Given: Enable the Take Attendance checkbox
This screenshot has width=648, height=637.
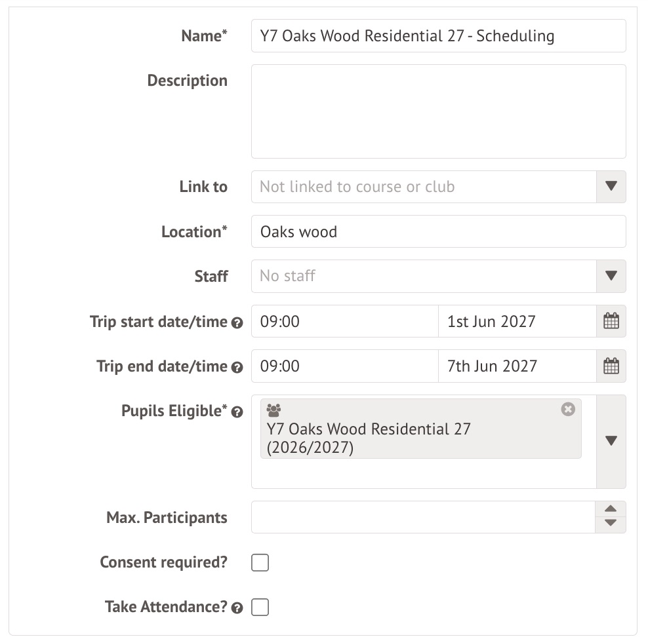Looking at the screenshot, I should coord(260,608).
